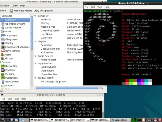Open Edit menu in the top terminal
The image size is (162, 122).
tap(93, 7)
